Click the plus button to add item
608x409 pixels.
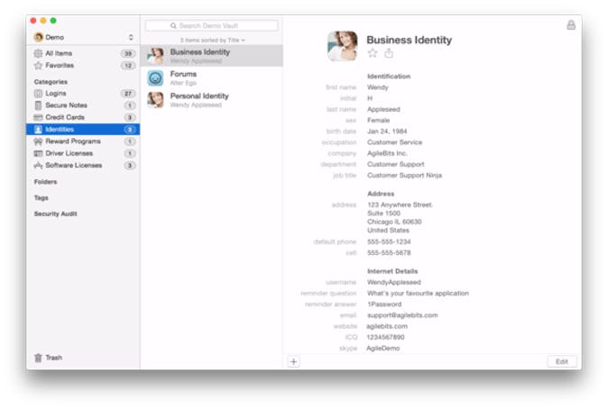tap(293, 362)
